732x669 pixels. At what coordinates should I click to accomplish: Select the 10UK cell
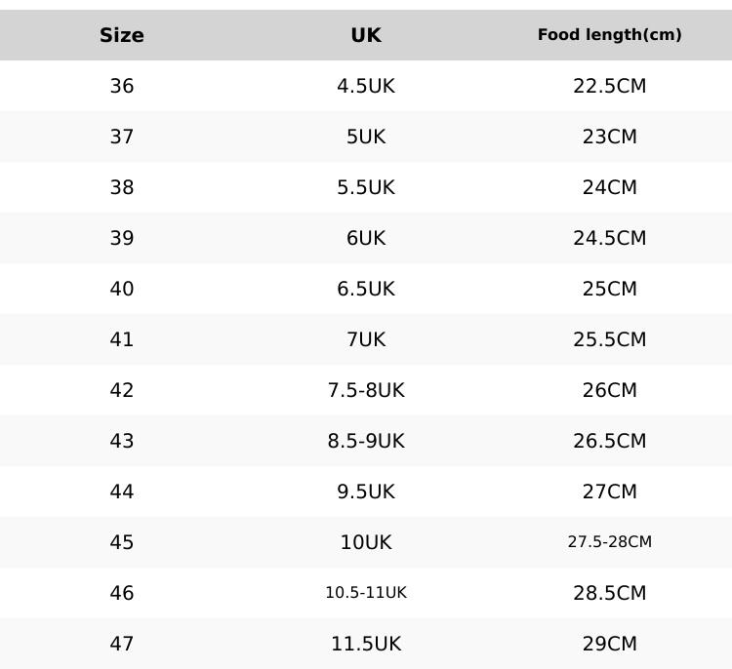coord(366,542)
